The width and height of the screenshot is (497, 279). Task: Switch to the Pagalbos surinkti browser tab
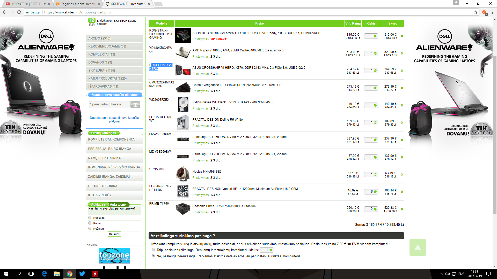coord(78,4)
